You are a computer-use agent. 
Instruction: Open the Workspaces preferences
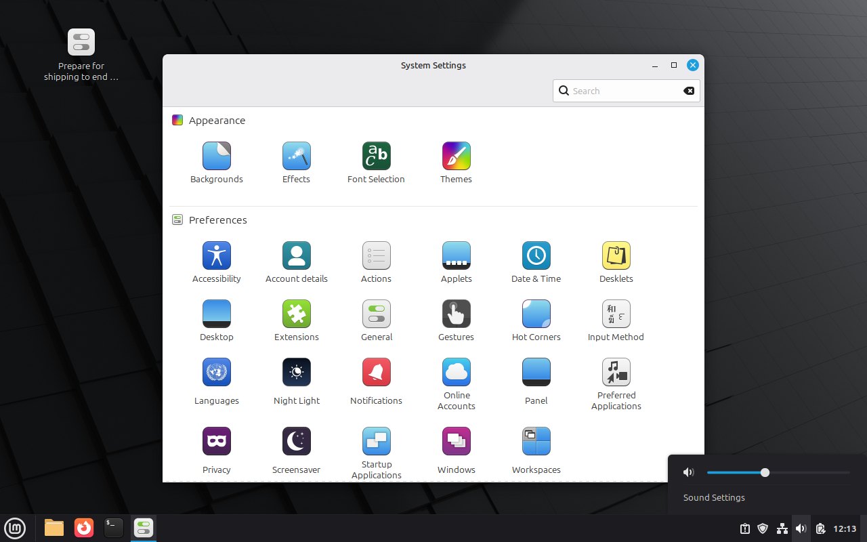(x=536, y=451)
